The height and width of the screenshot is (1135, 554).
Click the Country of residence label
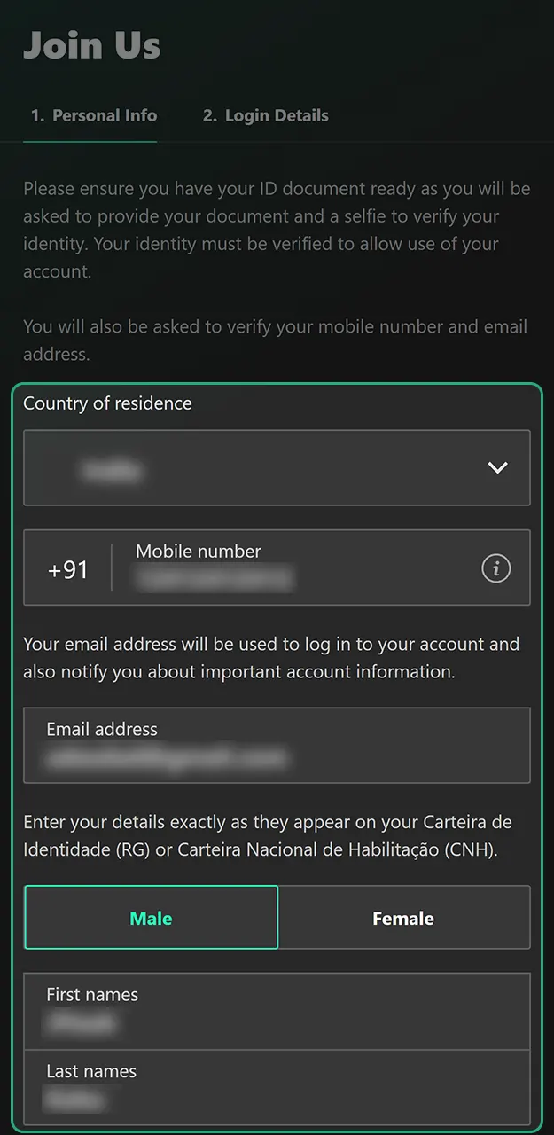coord(107,403)
